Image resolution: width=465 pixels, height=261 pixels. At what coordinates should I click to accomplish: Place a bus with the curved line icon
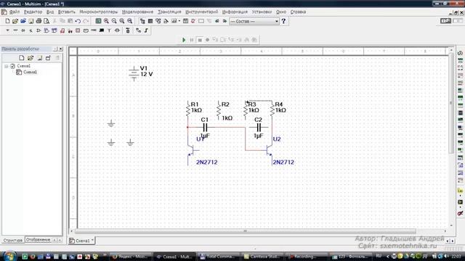click(x=146, y=30)
